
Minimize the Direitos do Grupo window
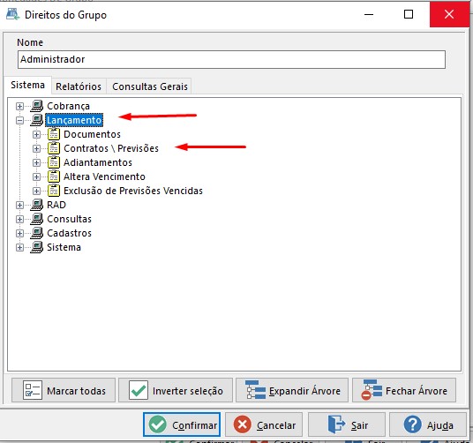369,14
